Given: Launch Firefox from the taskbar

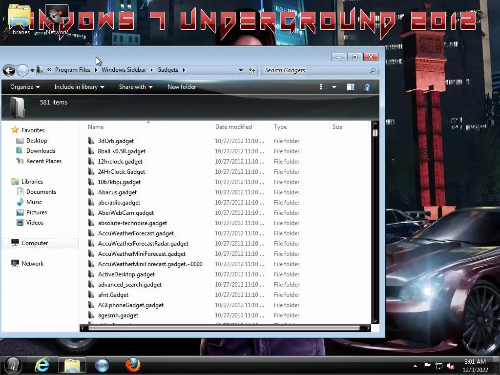Looking at the screenshot, I should pyautogui.click(x=133, y=365).
